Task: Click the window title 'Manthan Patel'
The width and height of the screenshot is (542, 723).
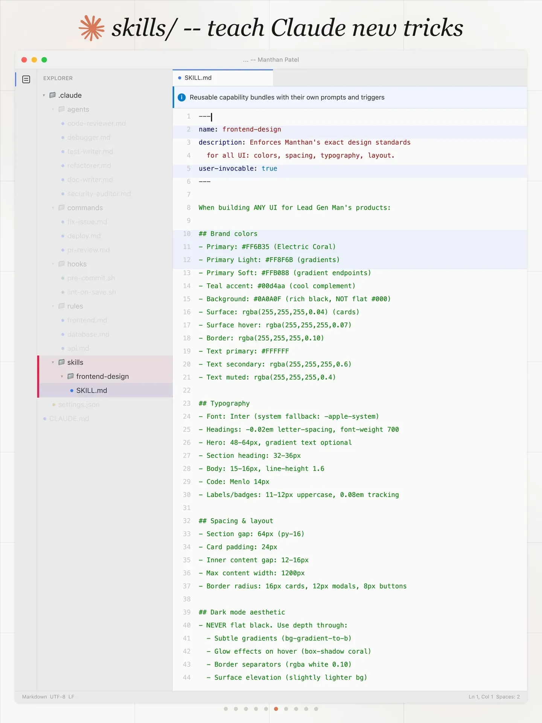Action: point(278,59)
